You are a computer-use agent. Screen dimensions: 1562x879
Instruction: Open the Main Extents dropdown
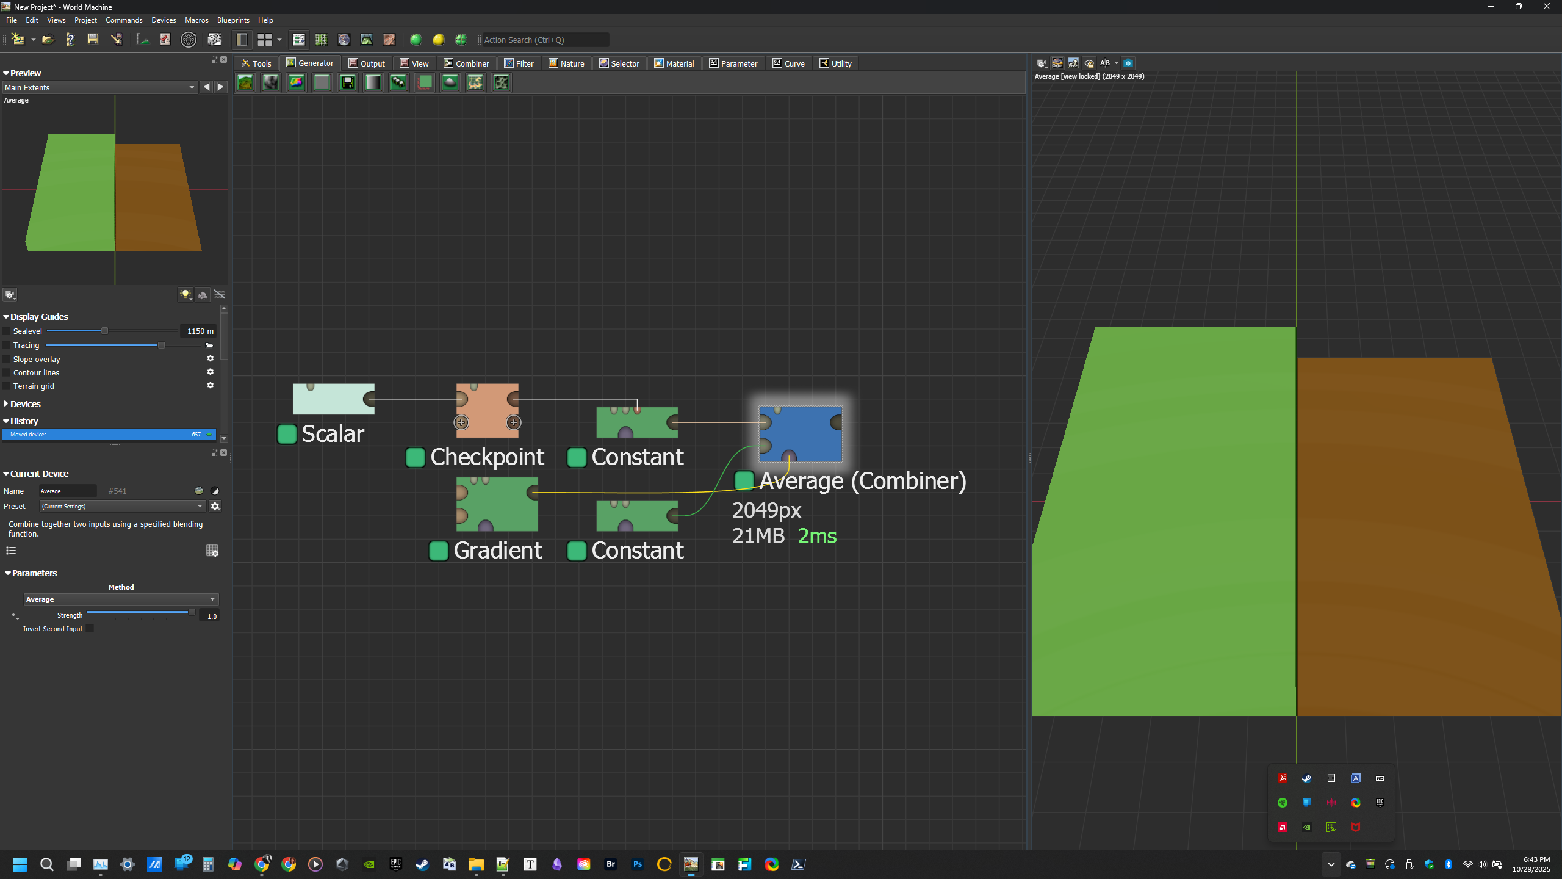click(99, 87)
